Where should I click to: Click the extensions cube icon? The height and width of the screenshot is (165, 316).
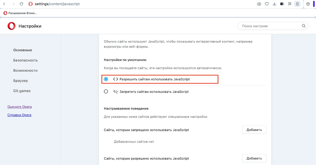pos(308,4)
